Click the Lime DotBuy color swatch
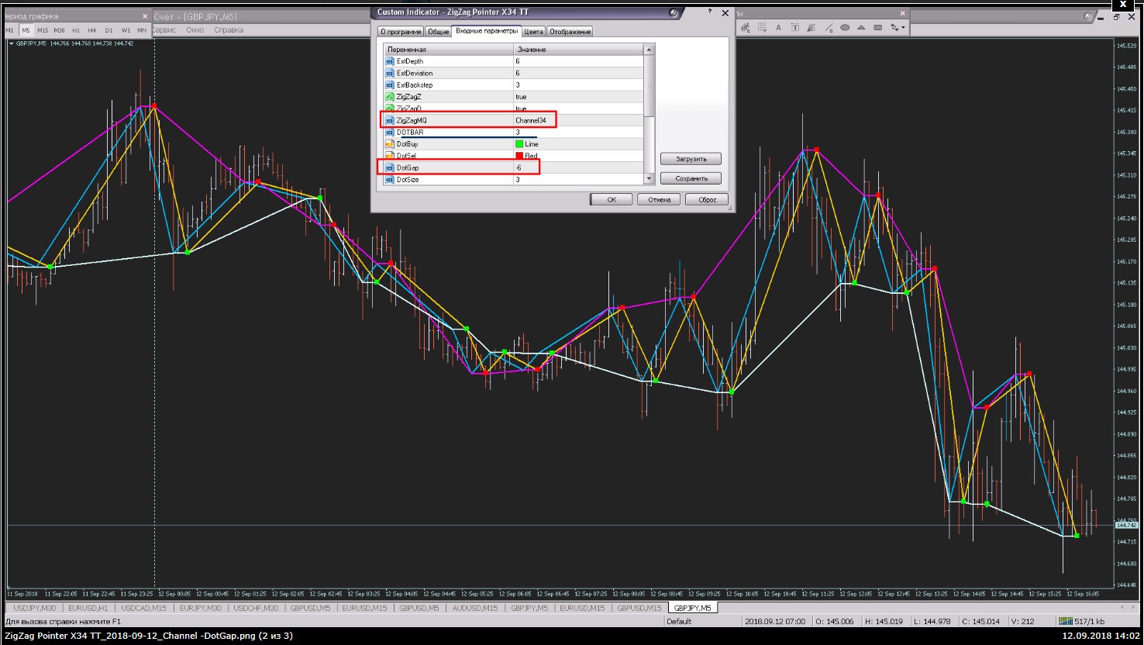This screenshot has width=1144, height=645. pos(519,144)
